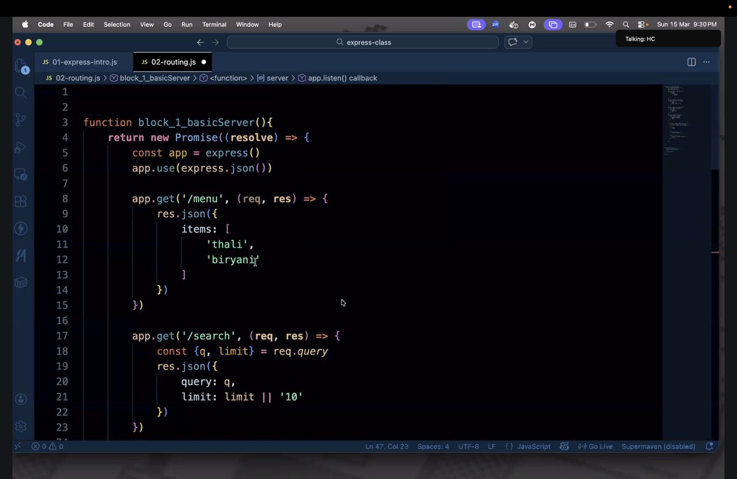
Task: Select the 02-routing.js tab
Action: coord(173,62)
